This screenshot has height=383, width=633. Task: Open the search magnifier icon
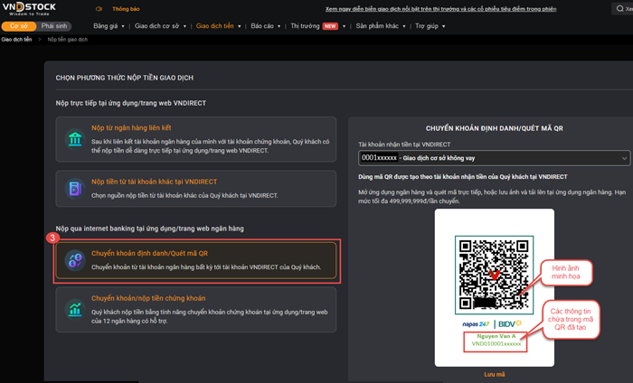(x=619, y=8)
